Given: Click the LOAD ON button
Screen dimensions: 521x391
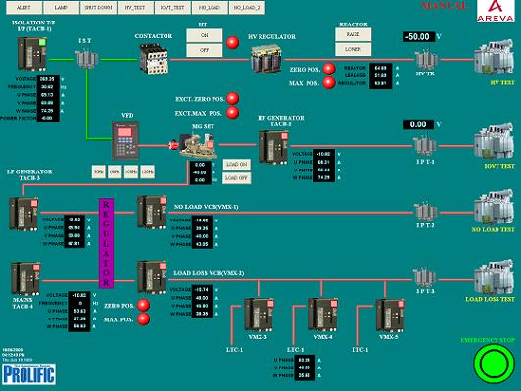Looking at the screenshot, I should (237, 164).
